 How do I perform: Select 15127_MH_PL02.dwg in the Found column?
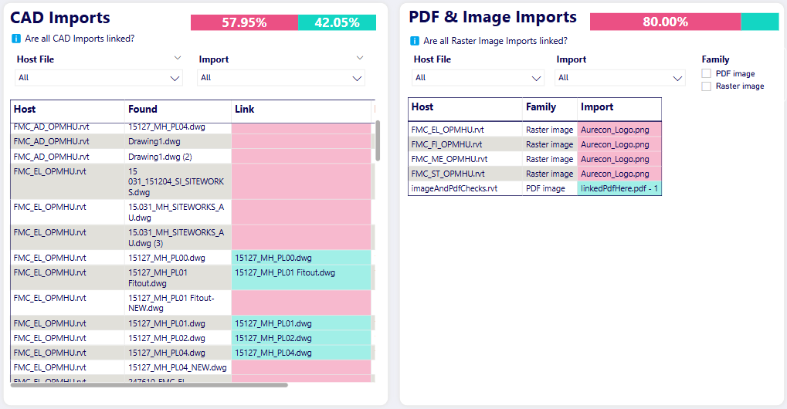point(178,338)
